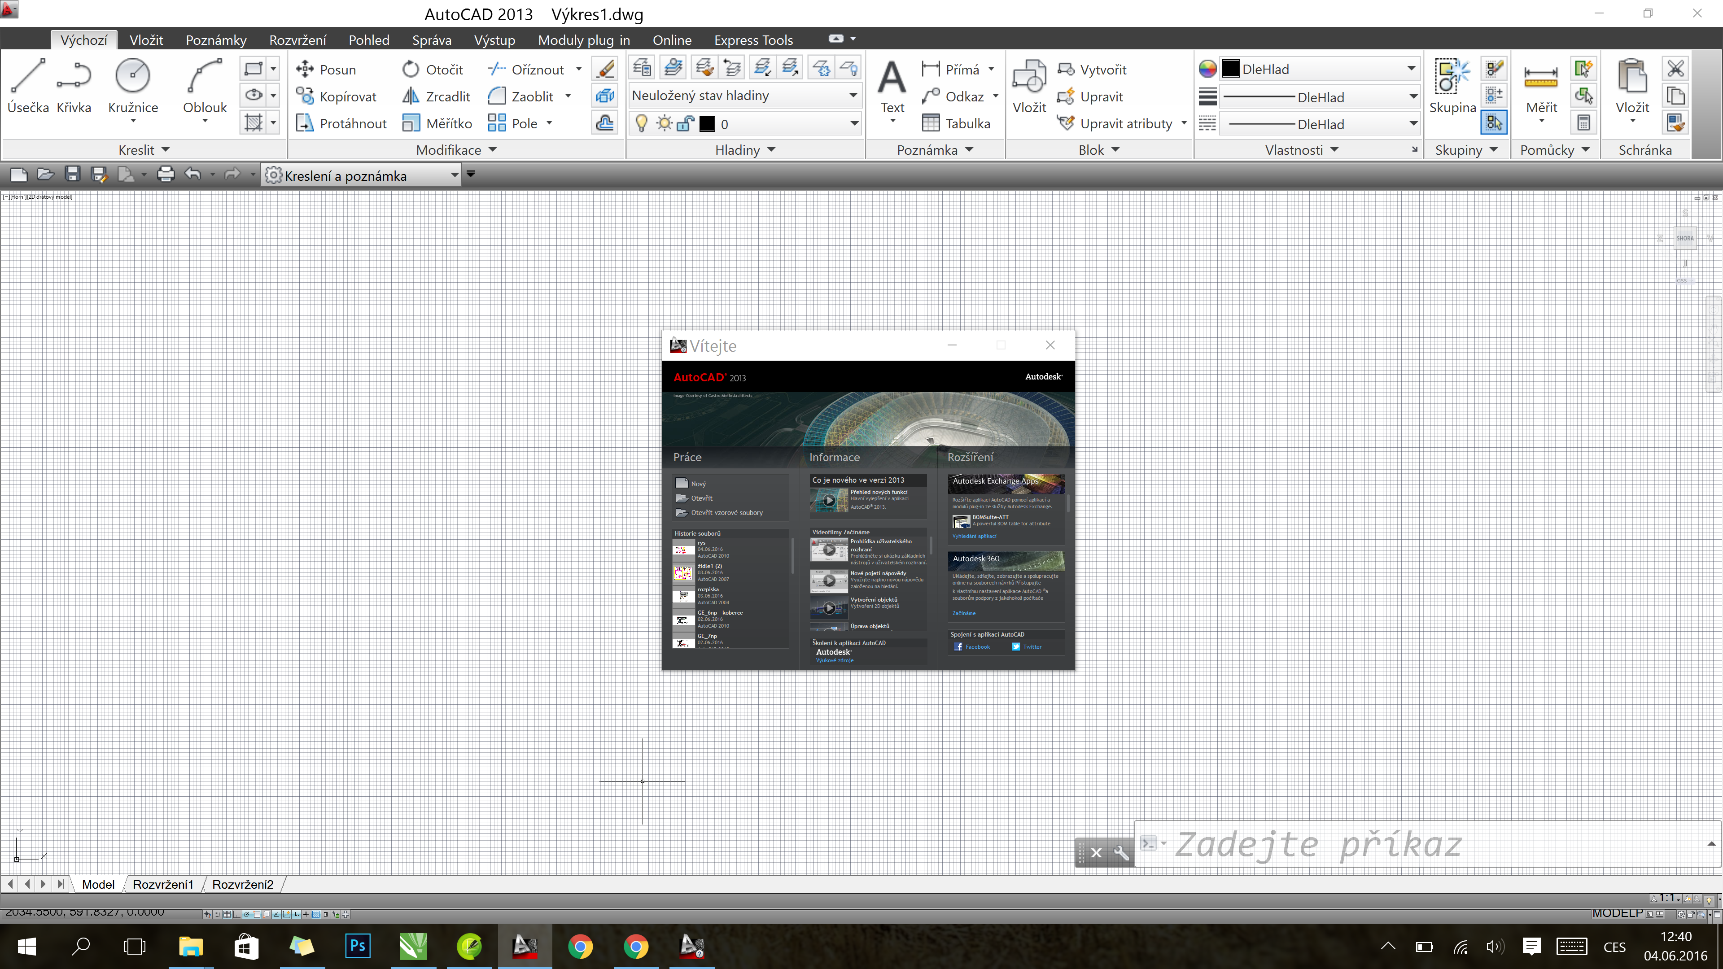Toggle Polar tracking in the status bar

click(x=247, y=914)
